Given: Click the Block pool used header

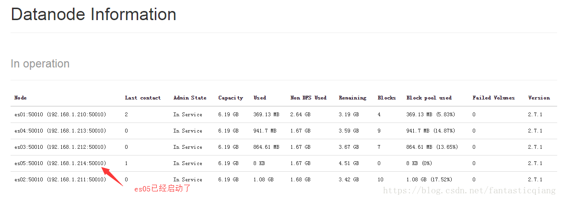Looking at the screenshot, I should 429,98.
